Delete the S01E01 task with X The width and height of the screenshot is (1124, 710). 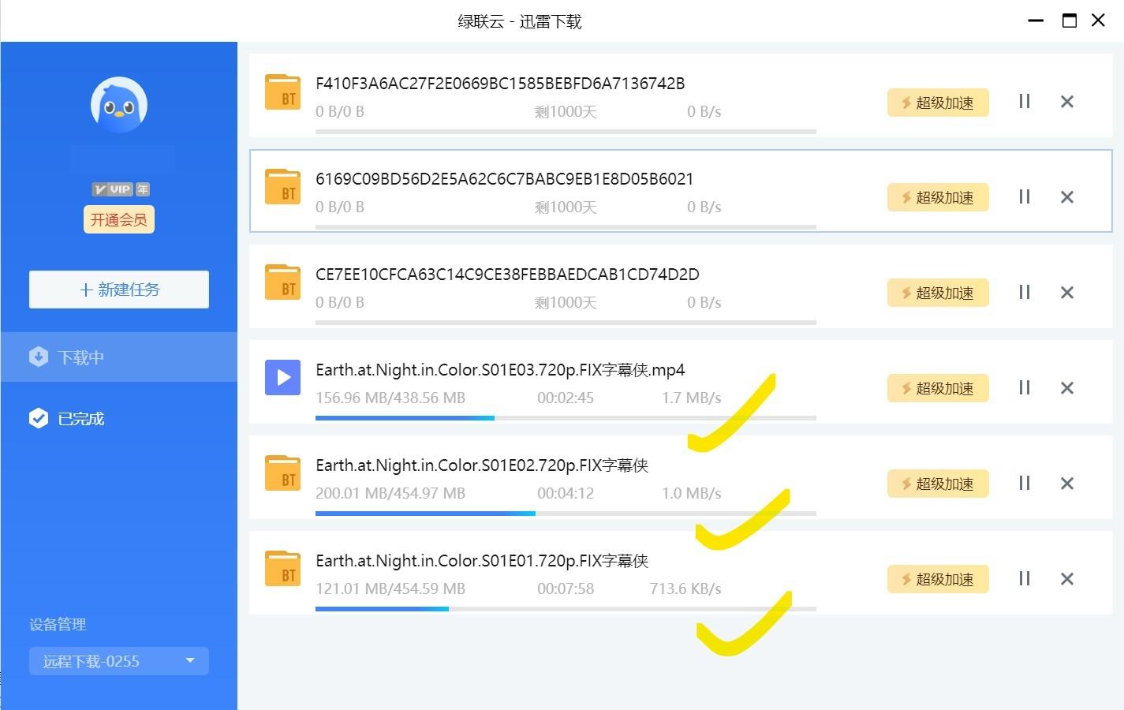pyautogui.click(x=1067, y=579)
